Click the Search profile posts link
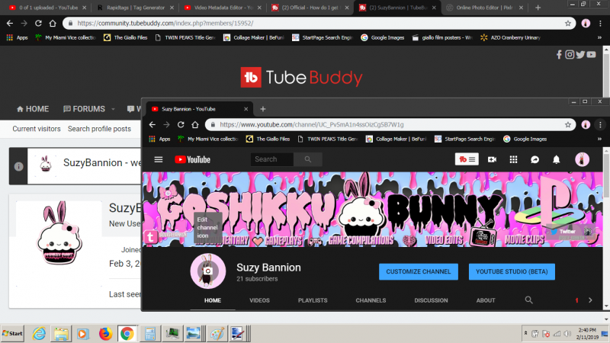This screenshot has height=343, width=610. pyautogui.click(x=99, y=129)
